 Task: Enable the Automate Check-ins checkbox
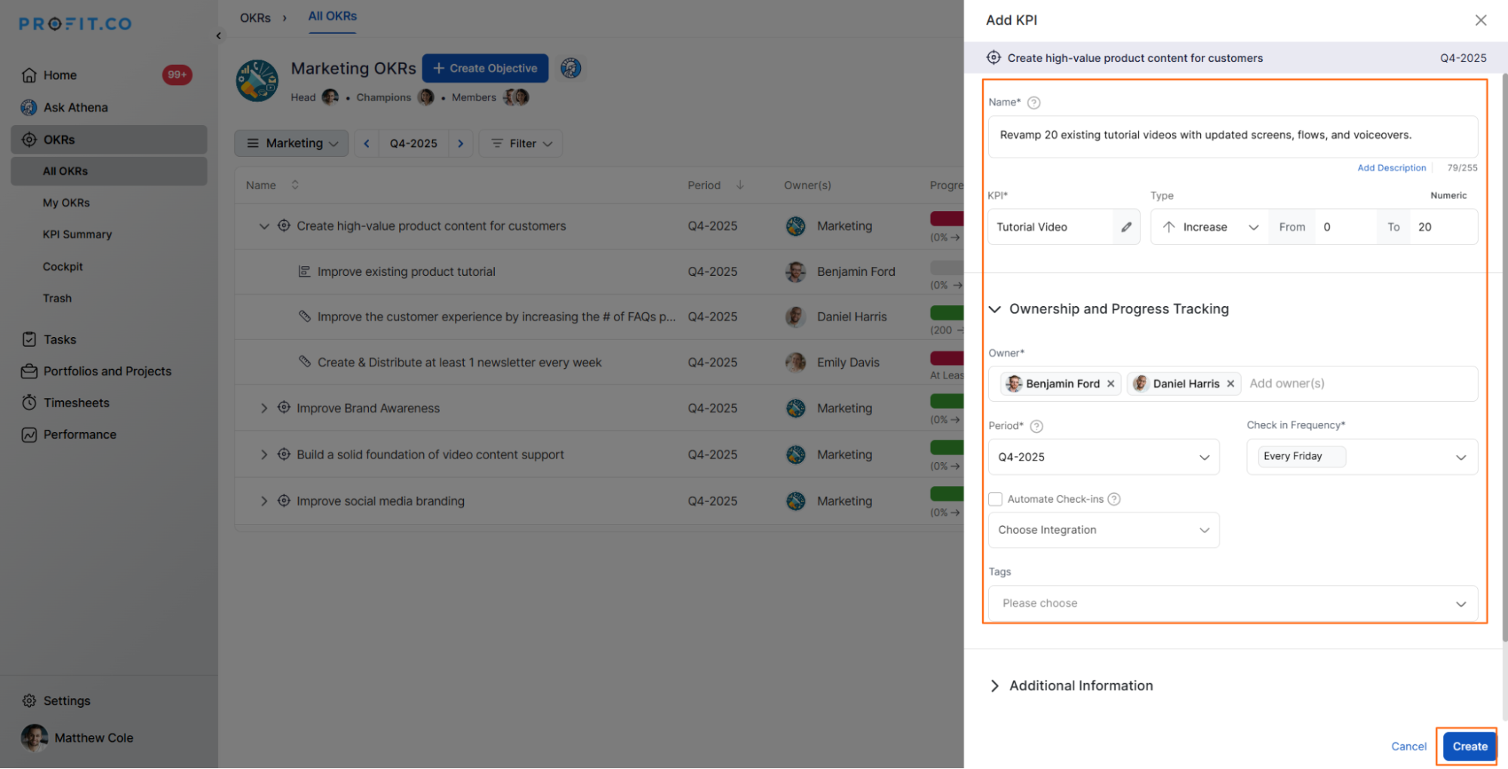pyautogui.click(x=995, y=499)
